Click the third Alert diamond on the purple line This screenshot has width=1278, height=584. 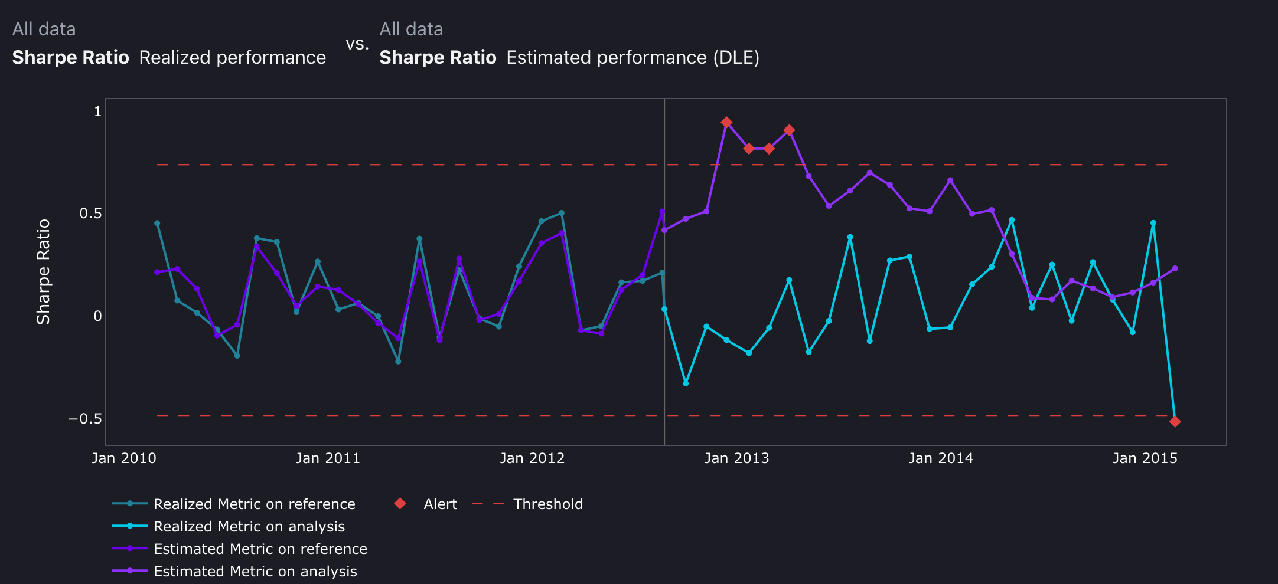click(x=770, y=149)
